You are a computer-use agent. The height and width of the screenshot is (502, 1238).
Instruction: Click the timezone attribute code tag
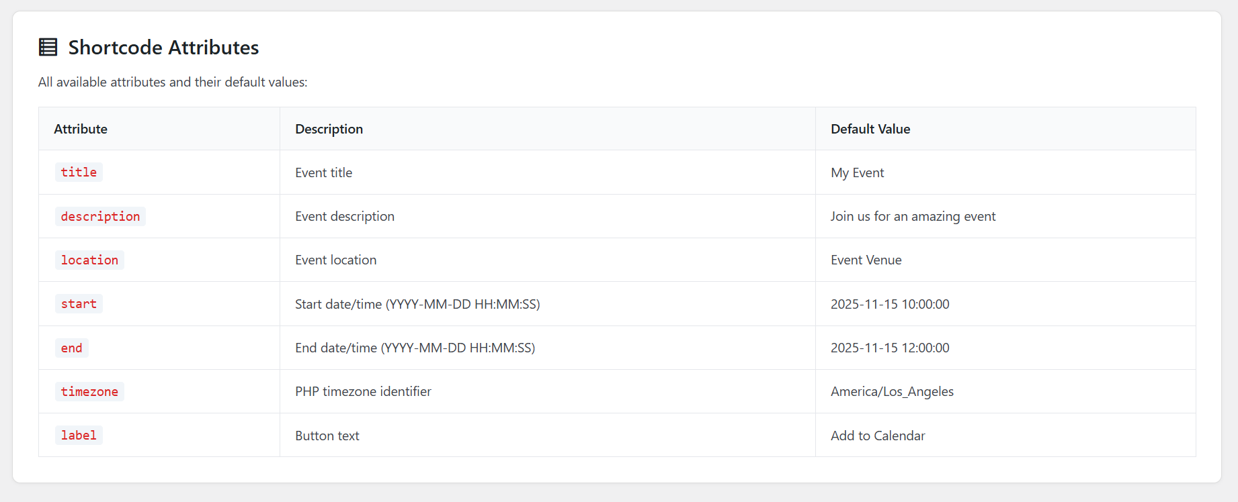coord(89,392)
